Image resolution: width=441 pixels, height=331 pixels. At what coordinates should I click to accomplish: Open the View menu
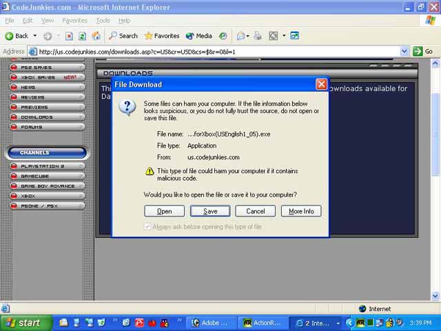tap(48, 21)
